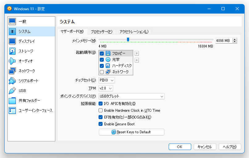Switch to the マザーボード tab
Viewport: 249px width, 158px height.
72,31
